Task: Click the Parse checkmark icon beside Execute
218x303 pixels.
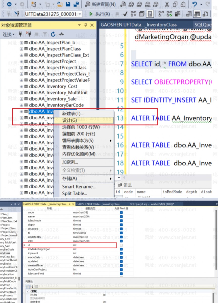Action: click(x=126, y=14)
